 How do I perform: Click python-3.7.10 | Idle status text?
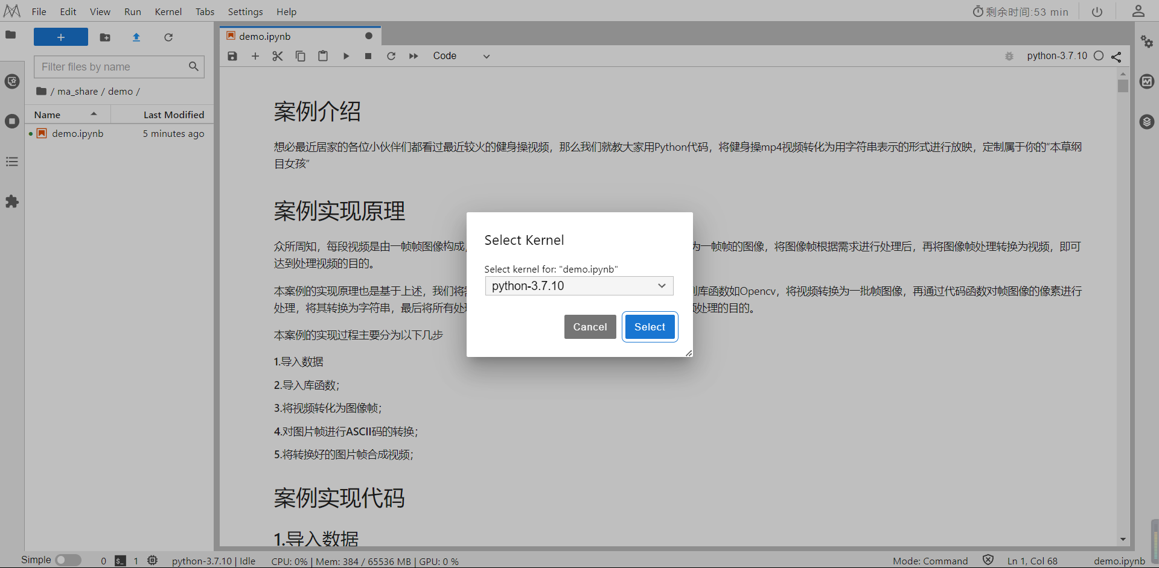point(214,561)
